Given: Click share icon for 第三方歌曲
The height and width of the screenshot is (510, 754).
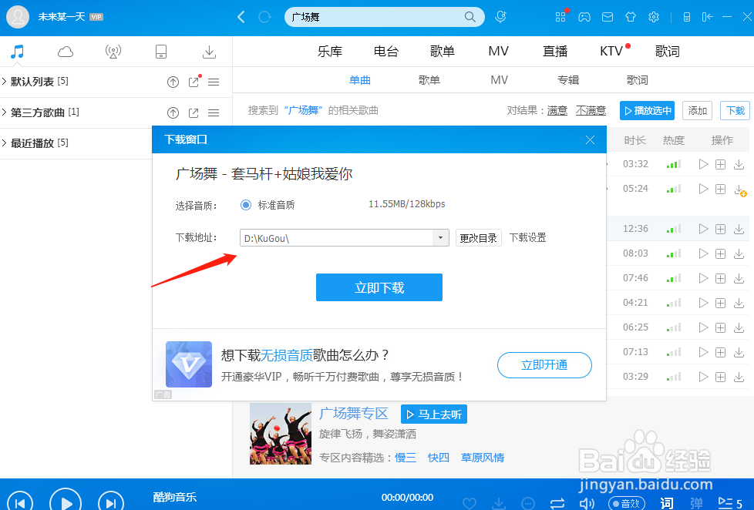Looking at the screenshot, I should tap(194, 113).
